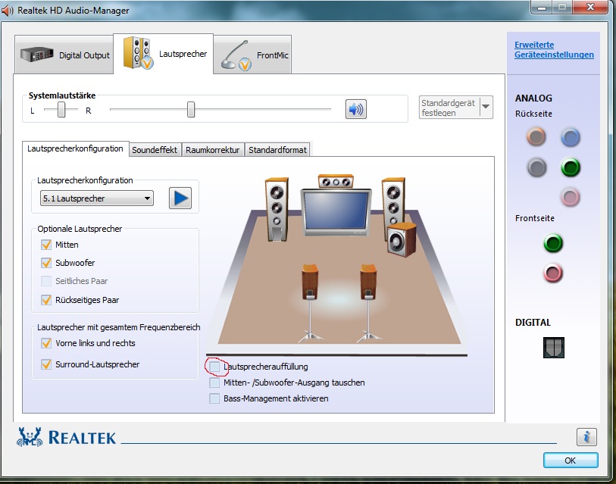
Task: Click the center speaker above the TV
Action: tap(336, 182)
